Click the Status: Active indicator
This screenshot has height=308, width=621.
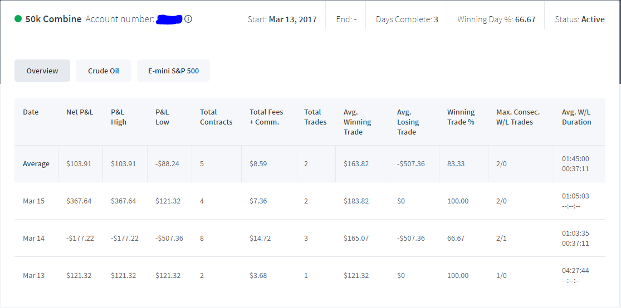(580, 19)
